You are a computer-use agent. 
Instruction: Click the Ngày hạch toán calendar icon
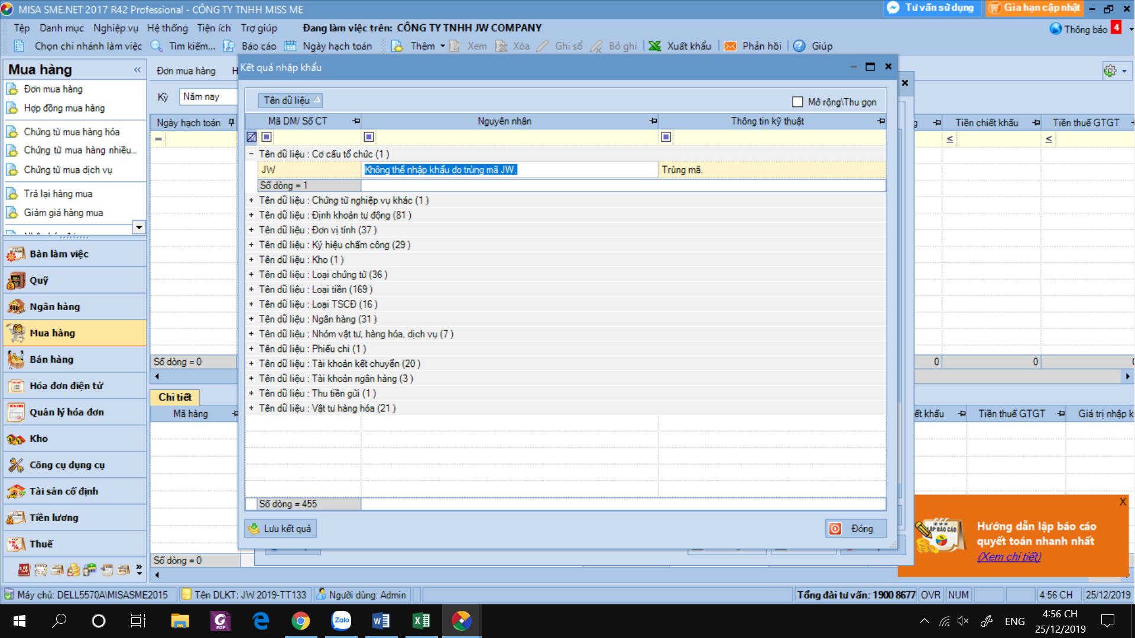[290, 46]
